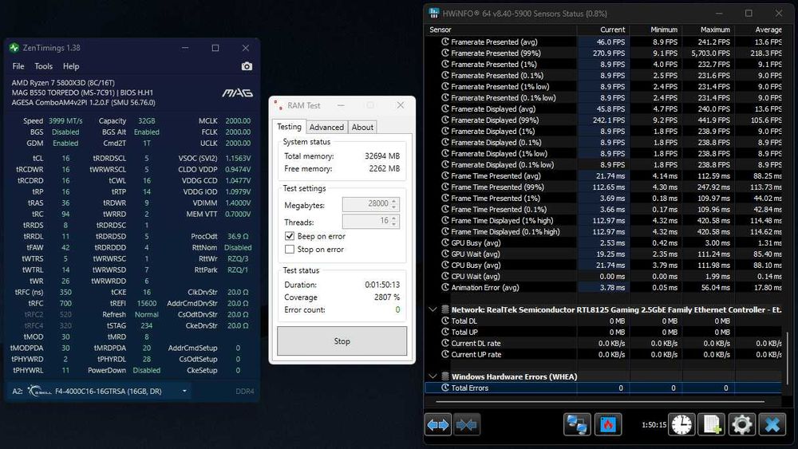Select the Animation Error (avg) row

point(603,287)
